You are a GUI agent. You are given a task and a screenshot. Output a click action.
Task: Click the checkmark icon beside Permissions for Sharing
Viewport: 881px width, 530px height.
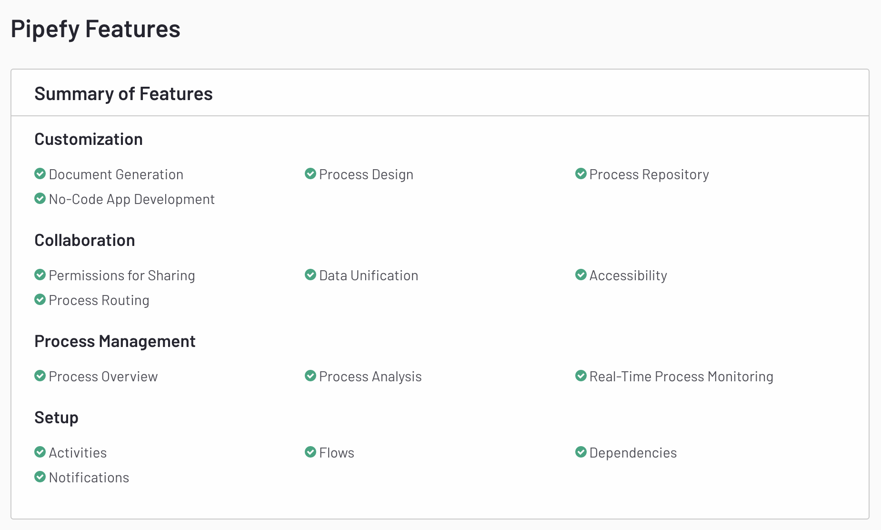[40, 275]
